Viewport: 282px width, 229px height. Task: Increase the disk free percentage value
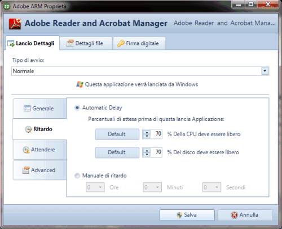[x=147, y=150]
